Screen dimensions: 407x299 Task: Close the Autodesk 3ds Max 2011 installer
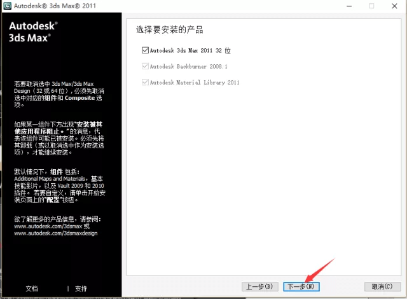click(394, 6)
